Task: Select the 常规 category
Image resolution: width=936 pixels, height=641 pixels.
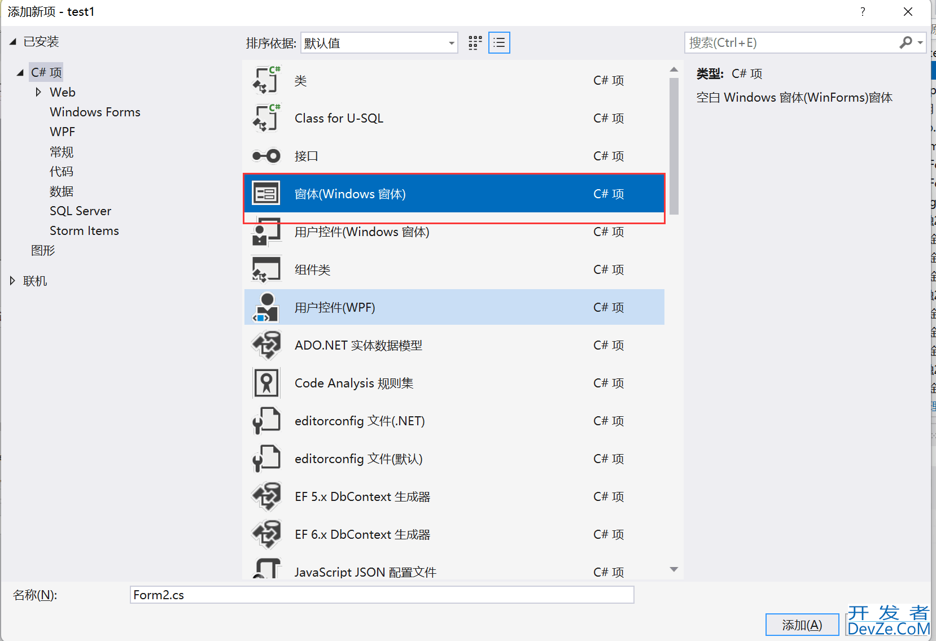Action: 62,152
